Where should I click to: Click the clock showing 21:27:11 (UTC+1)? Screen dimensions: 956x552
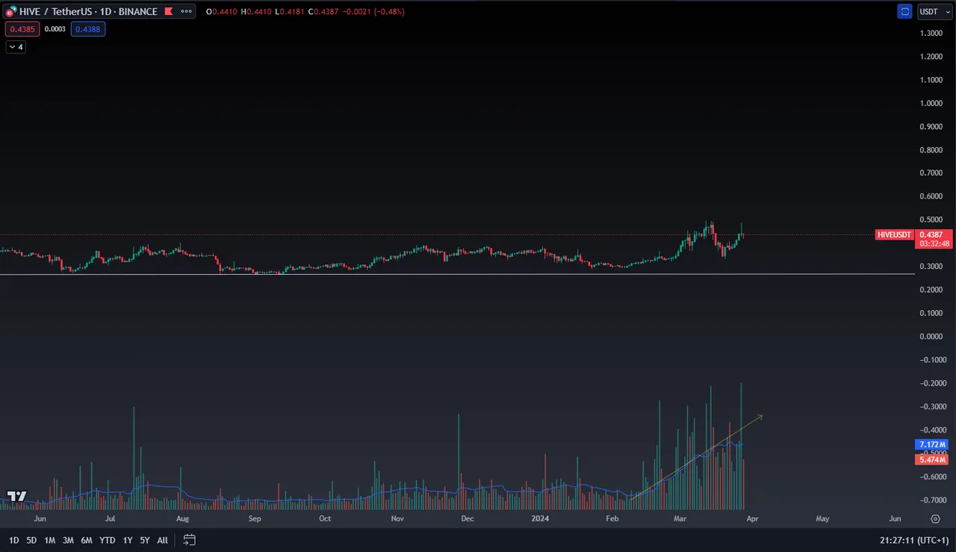tap(913, 540)
